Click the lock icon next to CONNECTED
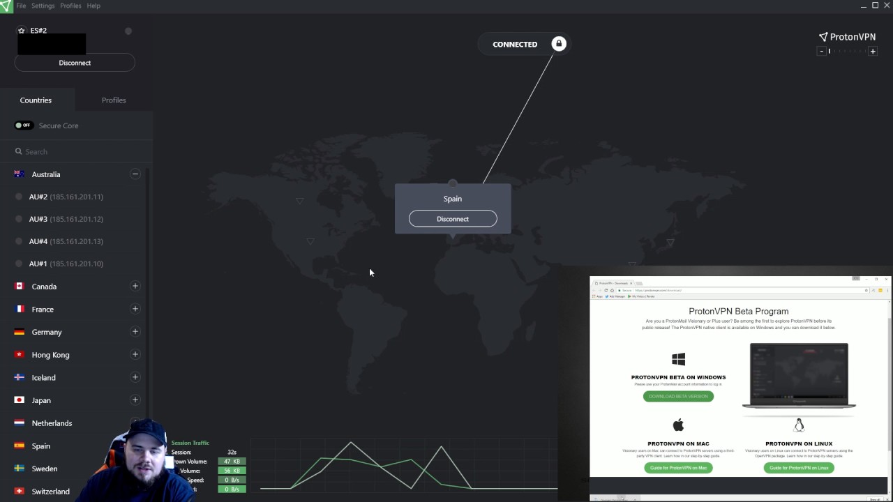Viewport: 893px width, 502px height. (559, 44)
